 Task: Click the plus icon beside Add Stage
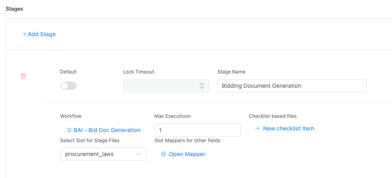[25, 34]
